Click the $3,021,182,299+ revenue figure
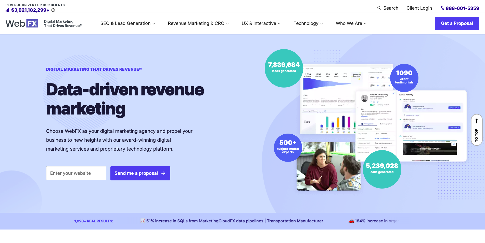 pyautogui.click(x=30, y=10)
